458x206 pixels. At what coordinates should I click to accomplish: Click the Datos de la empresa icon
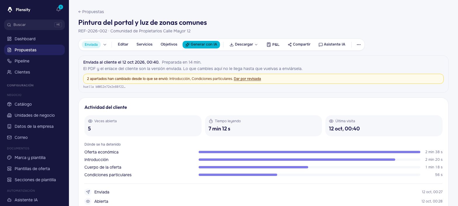(9, 126)
